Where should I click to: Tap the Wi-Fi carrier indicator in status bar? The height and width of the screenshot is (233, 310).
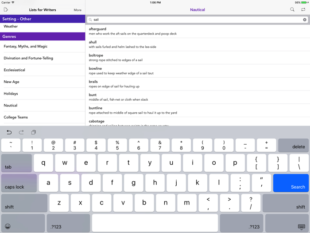tap(8, 2)
